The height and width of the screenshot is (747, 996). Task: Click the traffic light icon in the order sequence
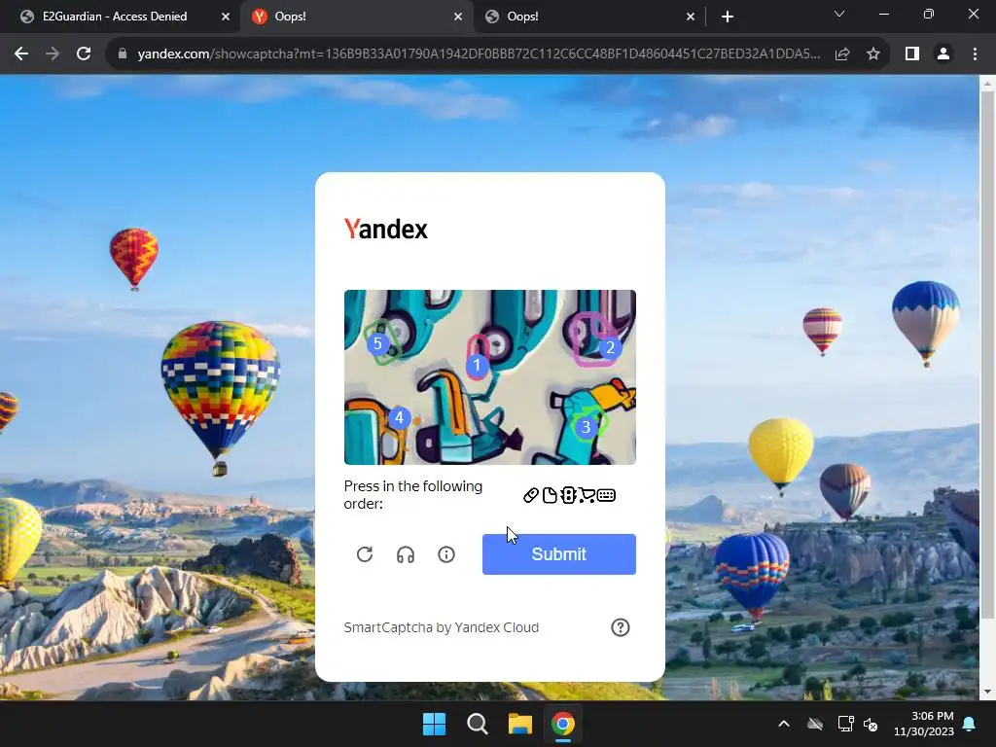click(x=568, y=495)
